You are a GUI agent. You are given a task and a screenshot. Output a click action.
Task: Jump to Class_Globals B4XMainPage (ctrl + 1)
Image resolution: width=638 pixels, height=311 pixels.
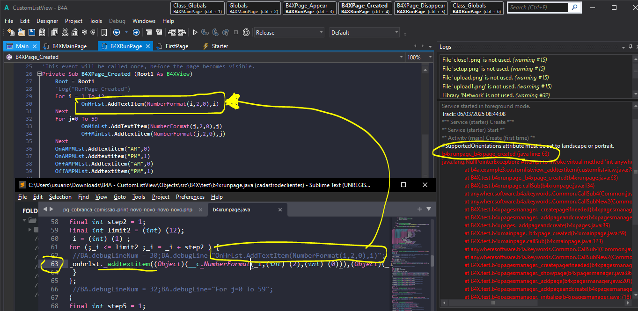[x=198, y=8]
